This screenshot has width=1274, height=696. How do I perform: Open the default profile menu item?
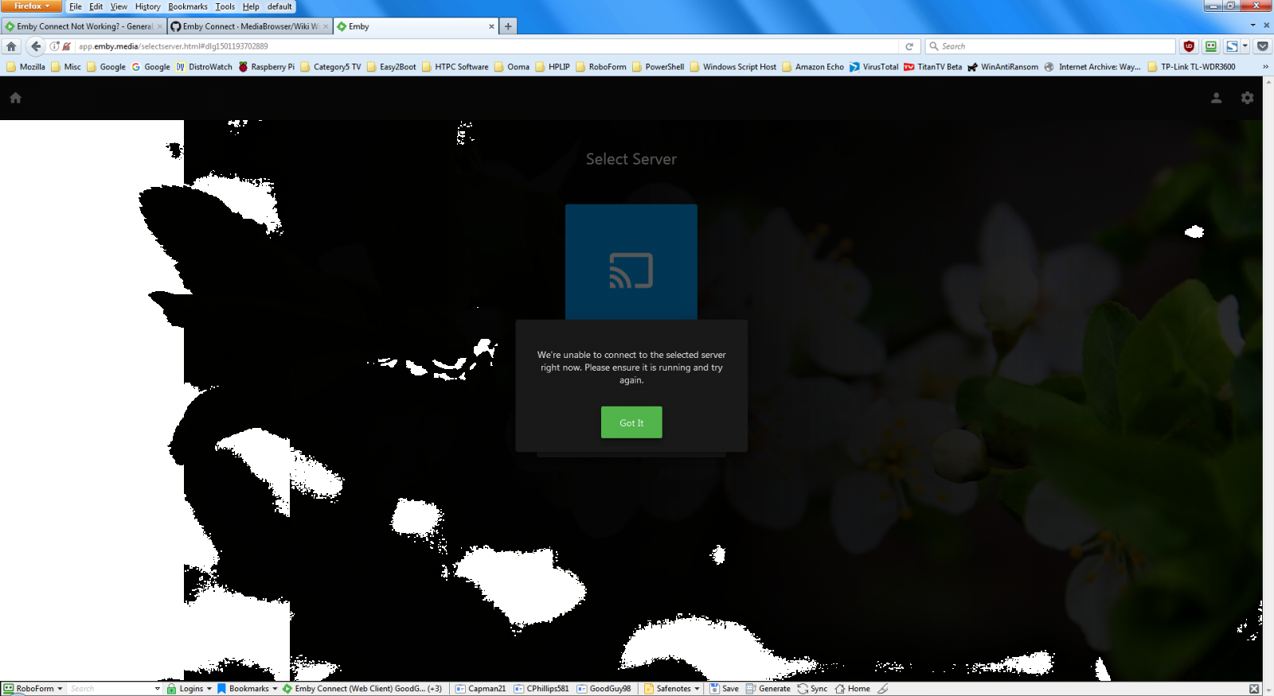(x=279, y=6)
